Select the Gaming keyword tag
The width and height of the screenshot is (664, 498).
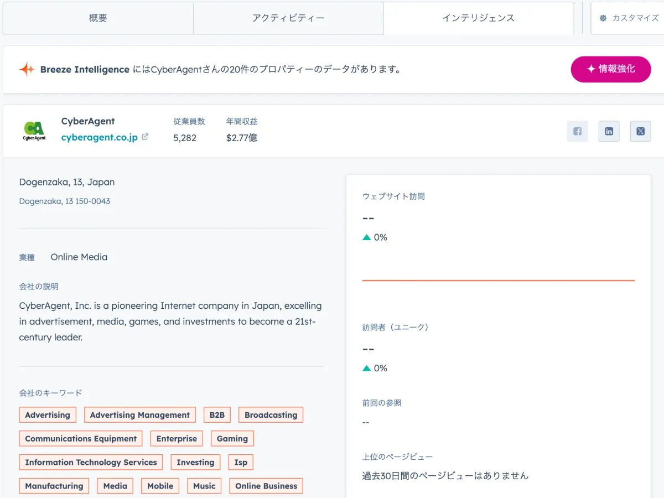232,438
